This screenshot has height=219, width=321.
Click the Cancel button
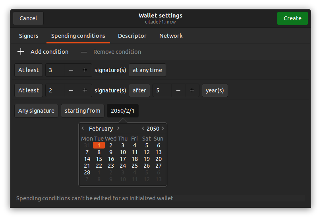28,18
